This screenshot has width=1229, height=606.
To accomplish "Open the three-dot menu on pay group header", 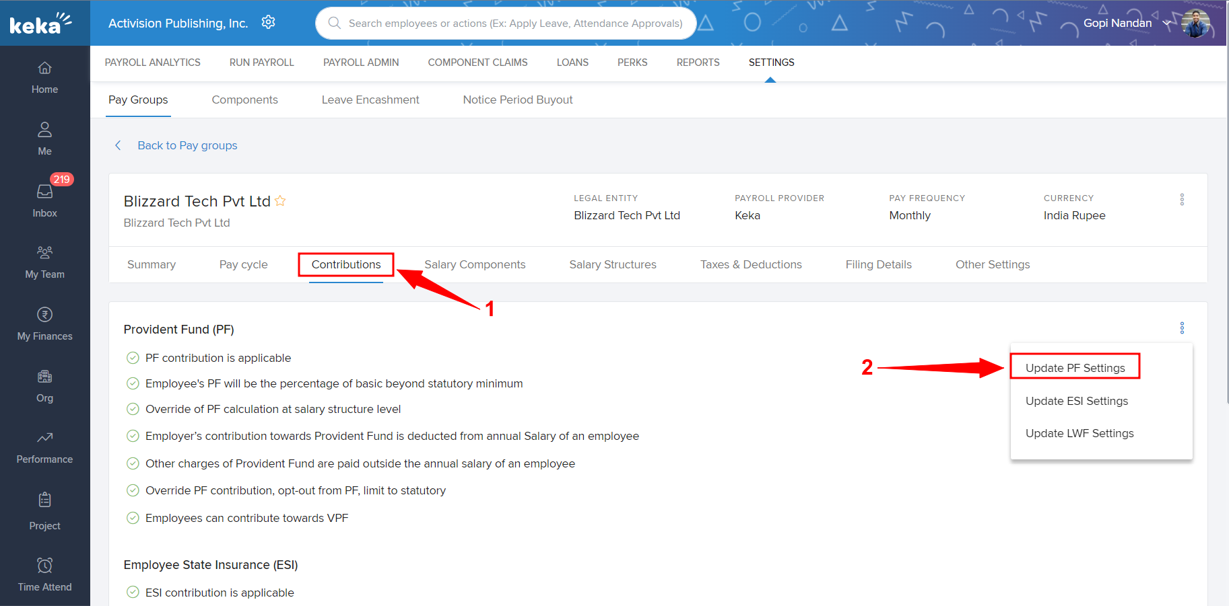I will (1182, 200).
